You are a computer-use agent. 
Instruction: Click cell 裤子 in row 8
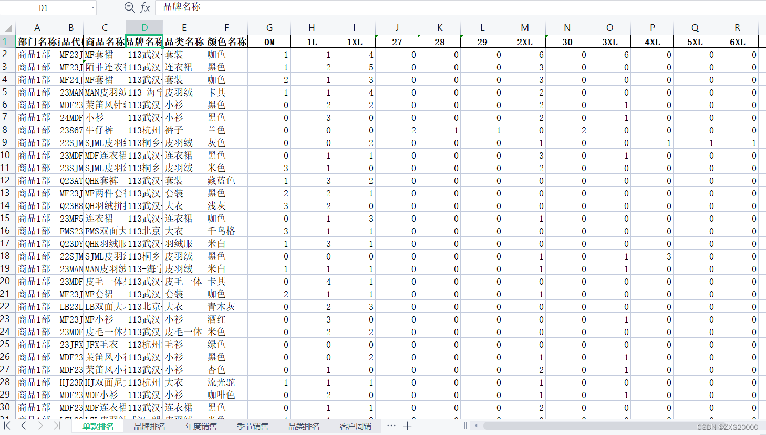coord(184,130)
